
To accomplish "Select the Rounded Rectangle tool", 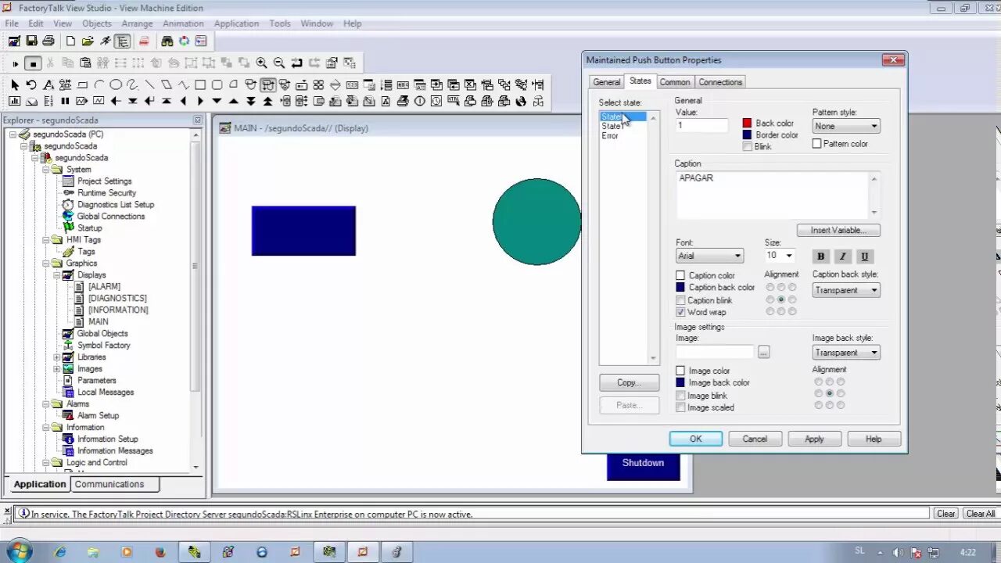I will click(217, 84).
